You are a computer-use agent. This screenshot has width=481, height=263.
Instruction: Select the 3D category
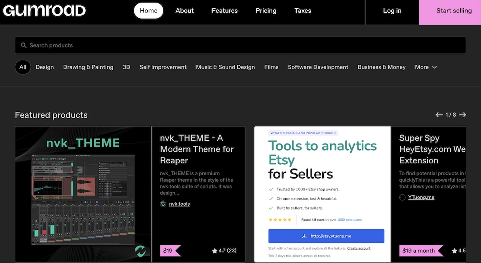click(x=126, y=67)
